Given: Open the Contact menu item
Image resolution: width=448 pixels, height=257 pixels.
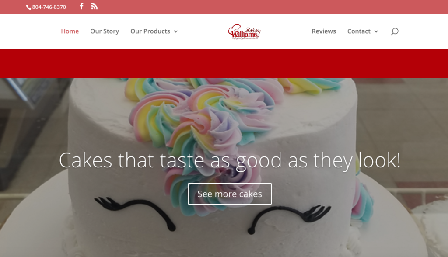Looking at the screenshot, I should 359,31.
